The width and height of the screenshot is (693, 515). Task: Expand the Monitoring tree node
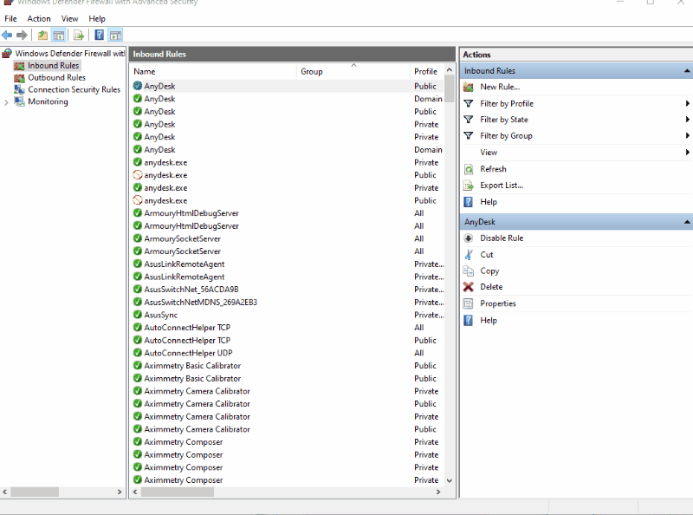tap(6, 102)
